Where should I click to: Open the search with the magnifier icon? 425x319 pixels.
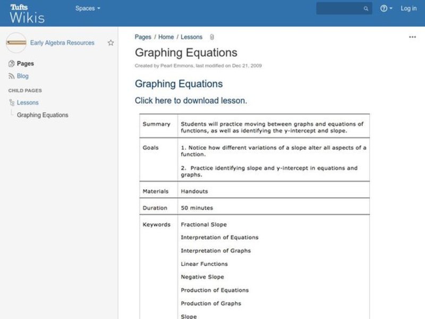pyautogui.click(x=365, y=9)
